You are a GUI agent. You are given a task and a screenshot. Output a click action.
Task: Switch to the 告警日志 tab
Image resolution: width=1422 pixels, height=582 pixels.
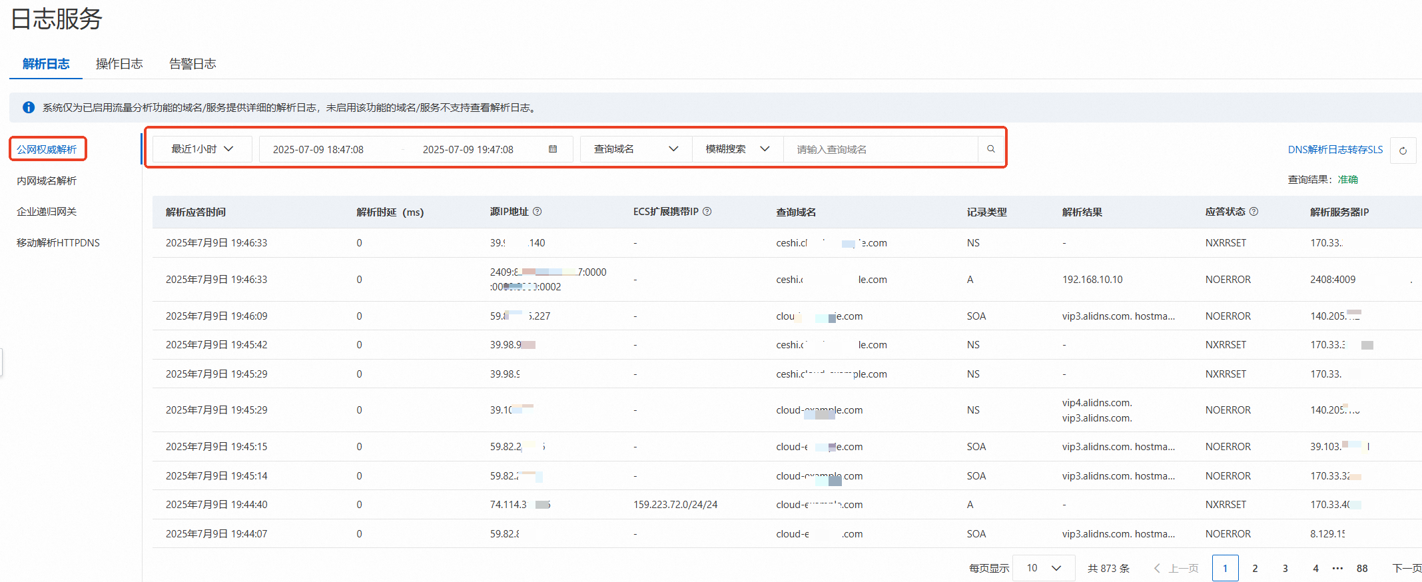pos(192,64)
